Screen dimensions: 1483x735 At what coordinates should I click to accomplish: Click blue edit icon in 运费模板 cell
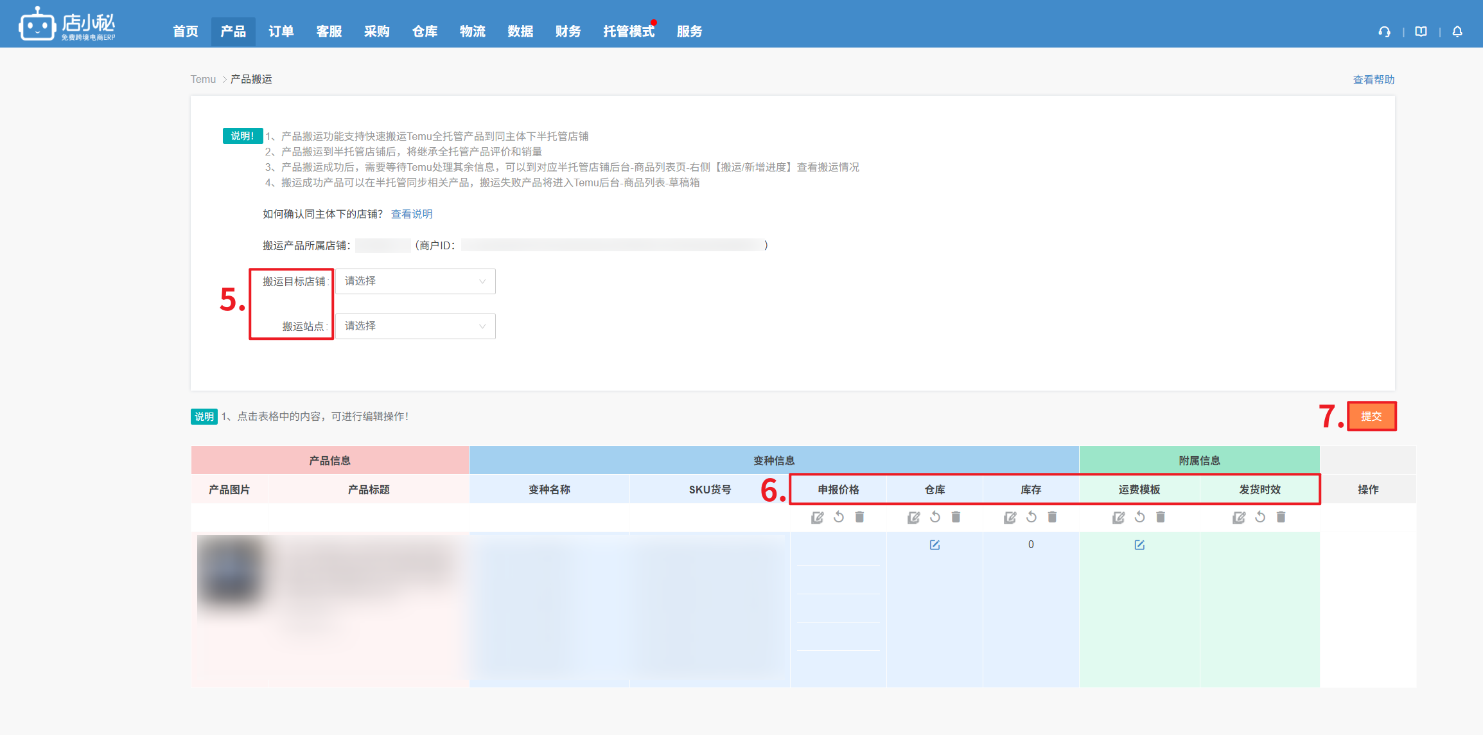point(1139,545)
